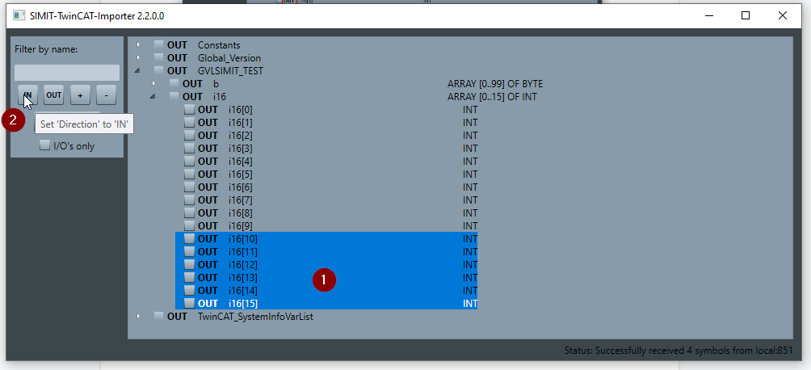The width and height of the screenshot is (811, 370).
Task: Click the ARRAY [0..15] OF INT type text
Action: coord(492,97)
